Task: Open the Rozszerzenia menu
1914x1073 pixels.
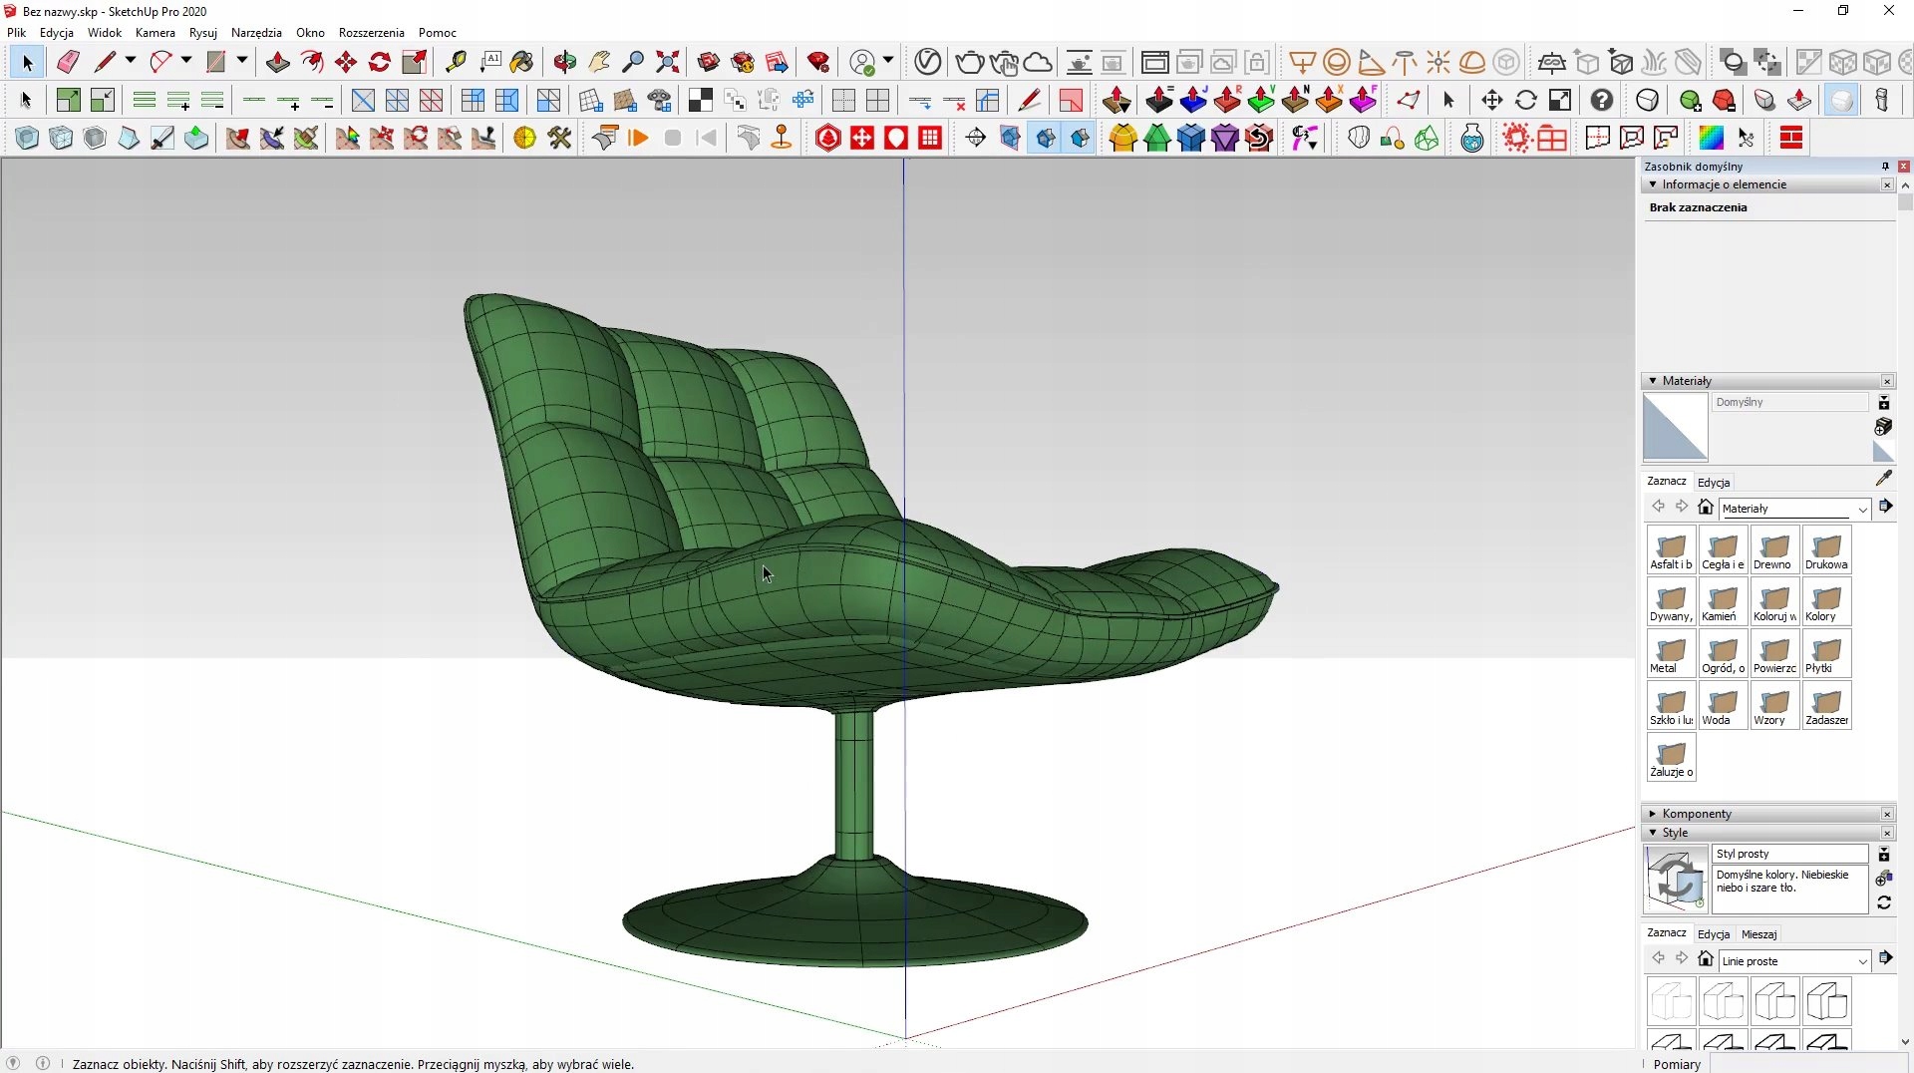Action: 371,33
